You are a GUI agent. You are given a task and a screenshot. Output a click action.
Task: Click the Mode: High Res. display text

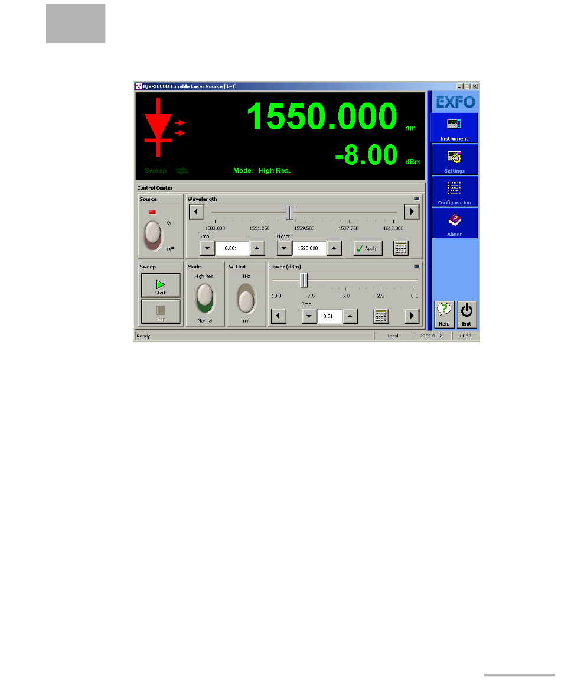tap(262, 171)
